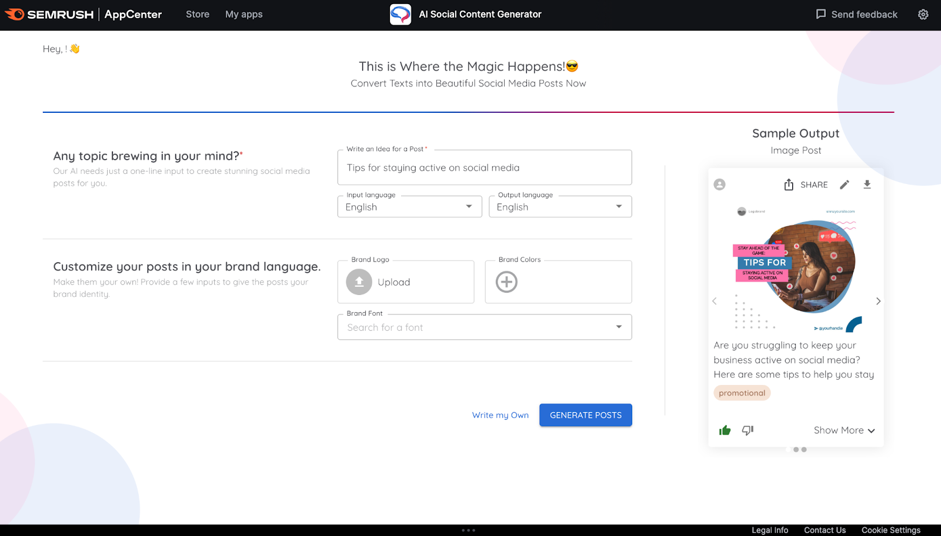Dislike the sample post with thumbs down

748,430
